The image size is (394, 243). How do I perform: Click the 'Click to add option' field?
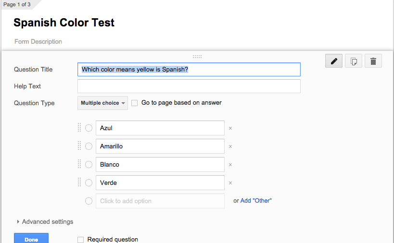point(160,201)
